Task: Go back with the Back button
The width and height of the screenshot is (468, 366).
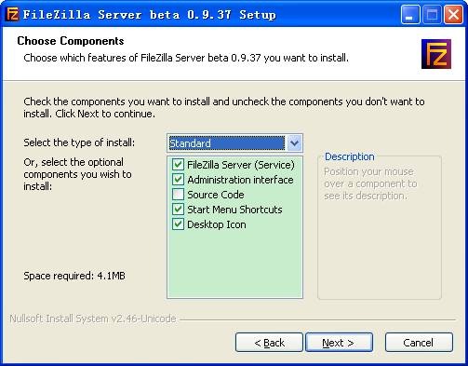Action: (x=269, y=343)
